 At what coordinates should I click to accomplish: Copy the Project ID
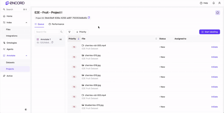coord(89,18)
